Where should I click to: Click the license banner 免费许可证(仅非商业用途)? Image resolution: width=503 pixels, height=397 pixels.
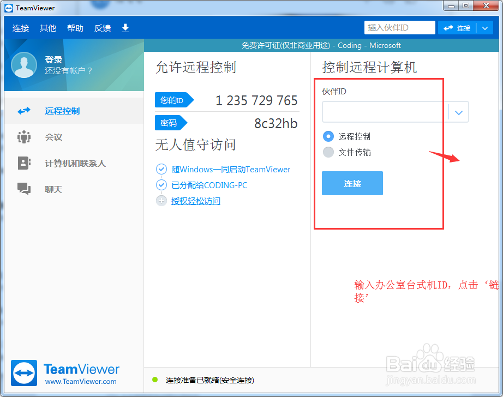click(285, 45)
